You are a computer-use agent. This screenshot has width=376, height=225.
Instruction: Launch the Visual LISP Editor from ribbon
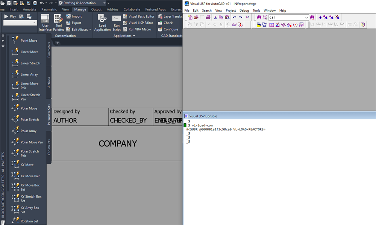pyautogui.click(x=138, y=23)
